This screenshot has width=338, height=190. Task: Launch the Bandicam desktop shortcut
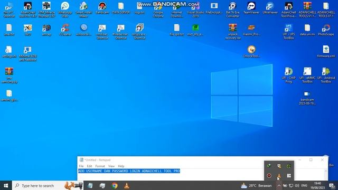102,8
